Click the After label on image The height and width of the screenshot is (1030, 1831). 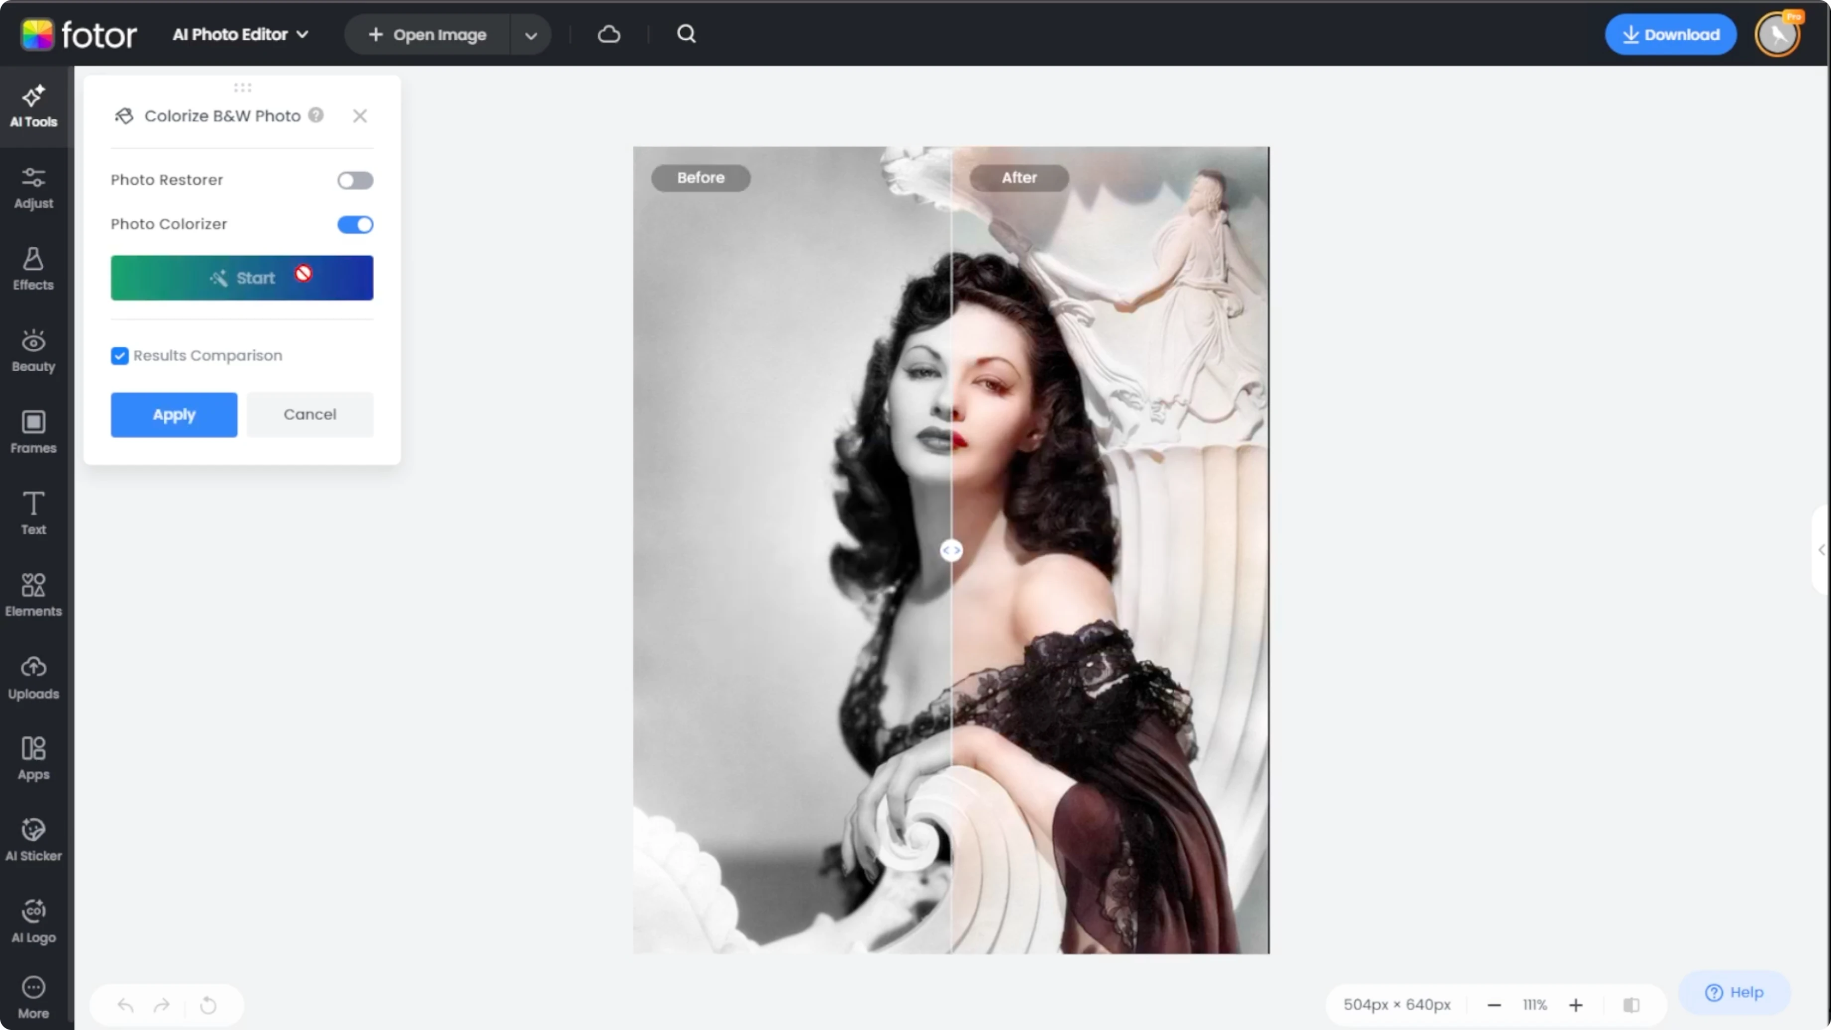click(x=1019, y=178)
